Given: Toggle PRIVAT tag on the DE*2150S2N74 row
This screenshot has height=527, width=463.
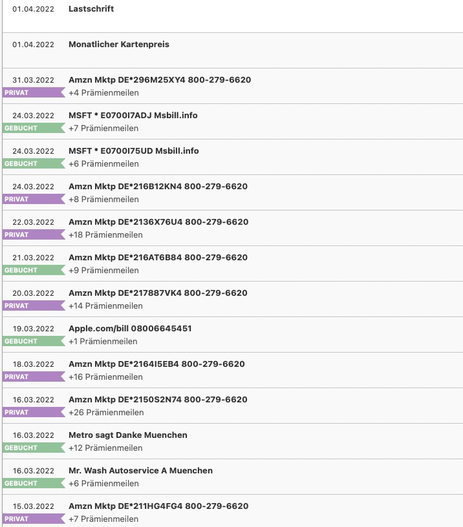Looking at the screenshot, I should pyautogui.click(x=34, y=412).
